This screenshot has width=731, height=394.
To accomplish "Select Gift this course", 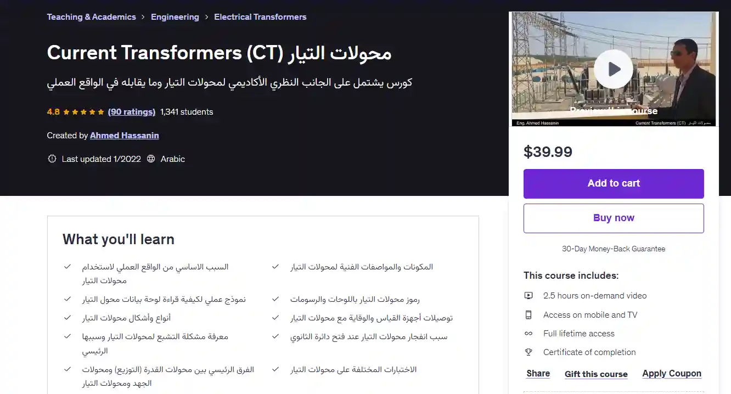I will 596,374.
